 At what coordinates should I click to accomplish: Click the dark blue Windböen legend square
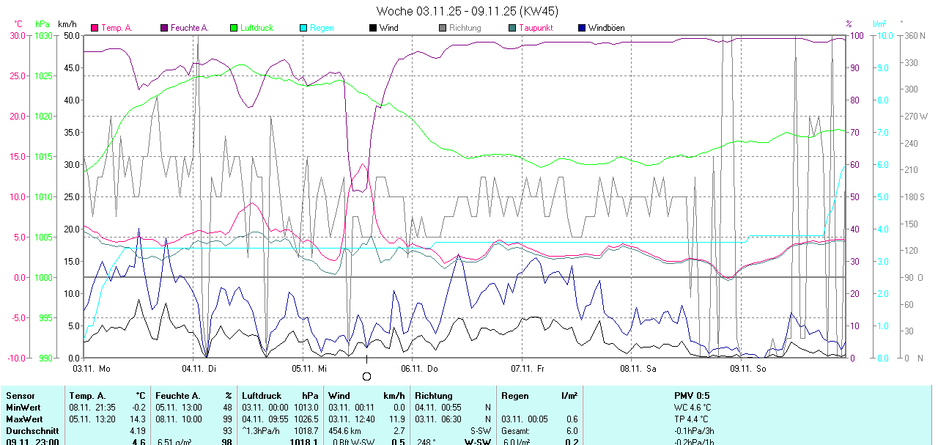click(x=582, y=28)
